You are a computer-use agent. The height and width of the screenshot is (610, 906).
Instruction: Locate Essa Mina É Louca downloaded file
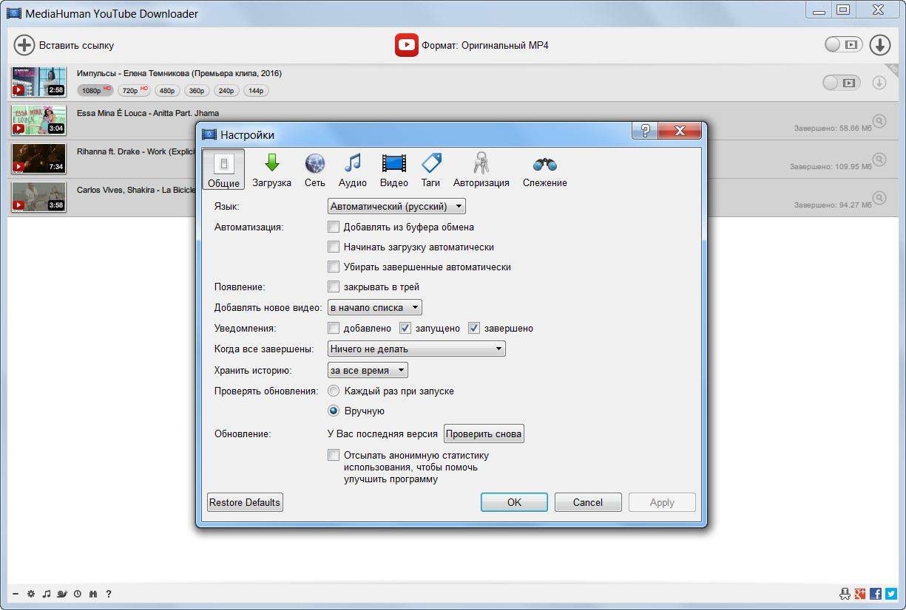(x=879, y=121)
